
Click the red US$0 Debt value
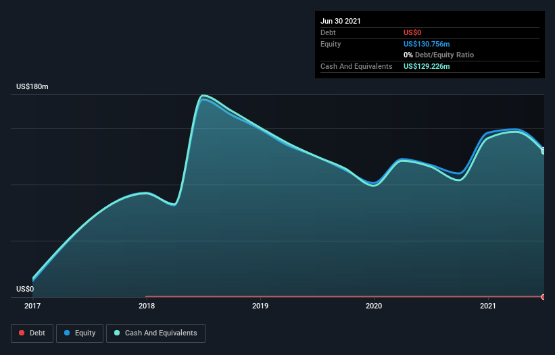(412, 32)
